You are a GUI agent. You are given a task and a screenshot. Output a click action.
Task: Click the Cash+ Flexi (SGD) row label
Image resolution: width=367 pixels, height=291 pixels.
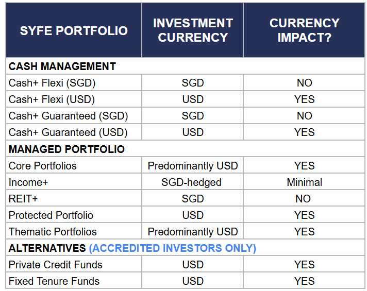tap(52, 83)
